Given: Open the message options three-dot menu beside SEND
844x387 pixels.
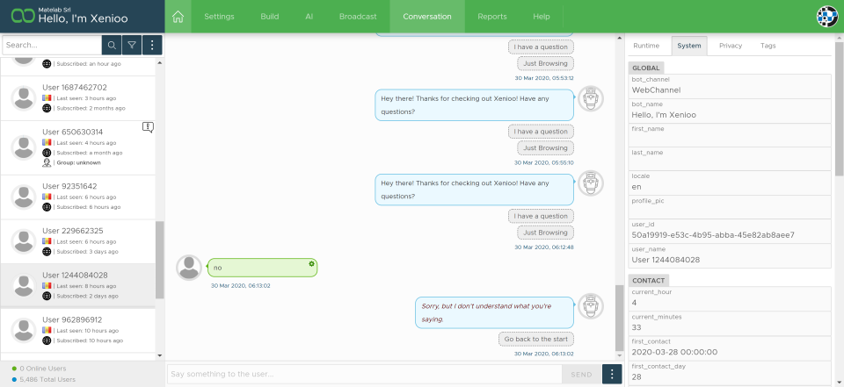Looking at the screenshot, I should [612, 374].
